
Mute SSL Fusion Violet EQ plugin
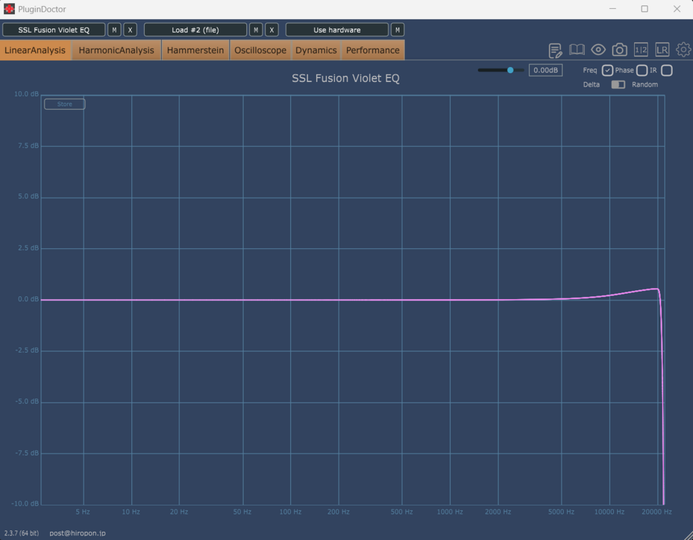pyautogui.click(x=114, y=30)
